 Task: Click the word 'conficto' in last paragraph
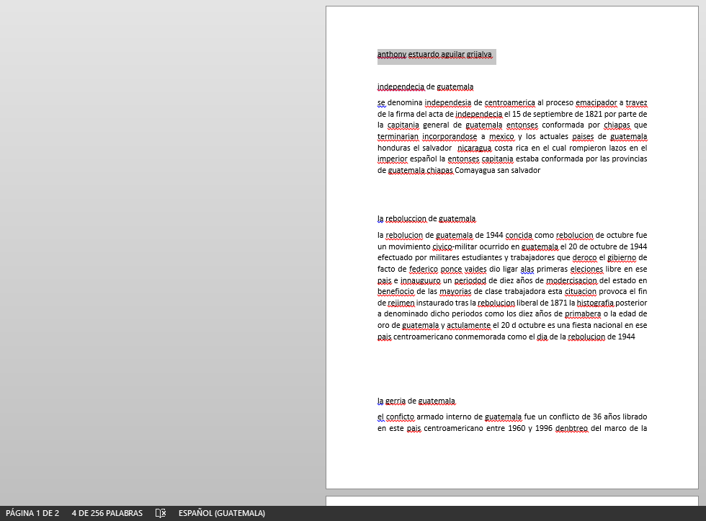click(x=401, y=417)
